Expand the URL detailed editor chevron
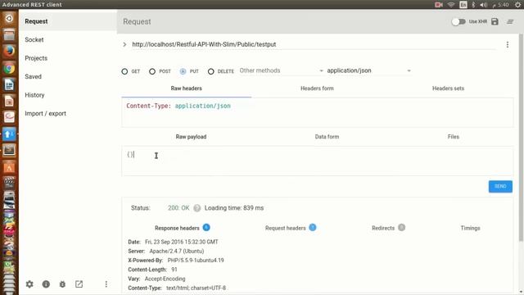The width and height of the screenshot is (524, 295). point(124,44)
